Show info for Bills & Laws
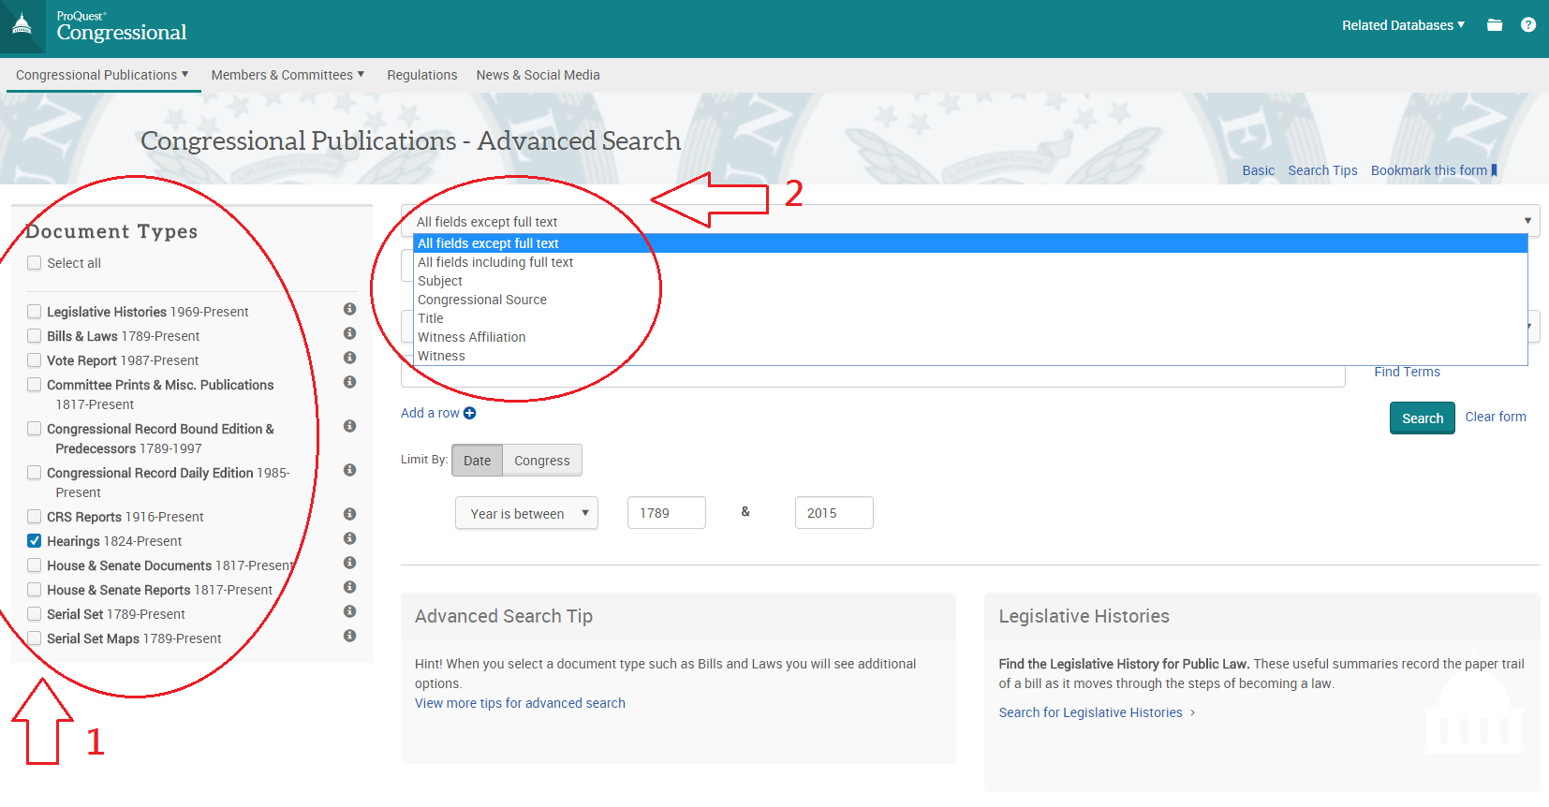Image resolution: width=1549 pixels, height=807 pixels. 349,333
